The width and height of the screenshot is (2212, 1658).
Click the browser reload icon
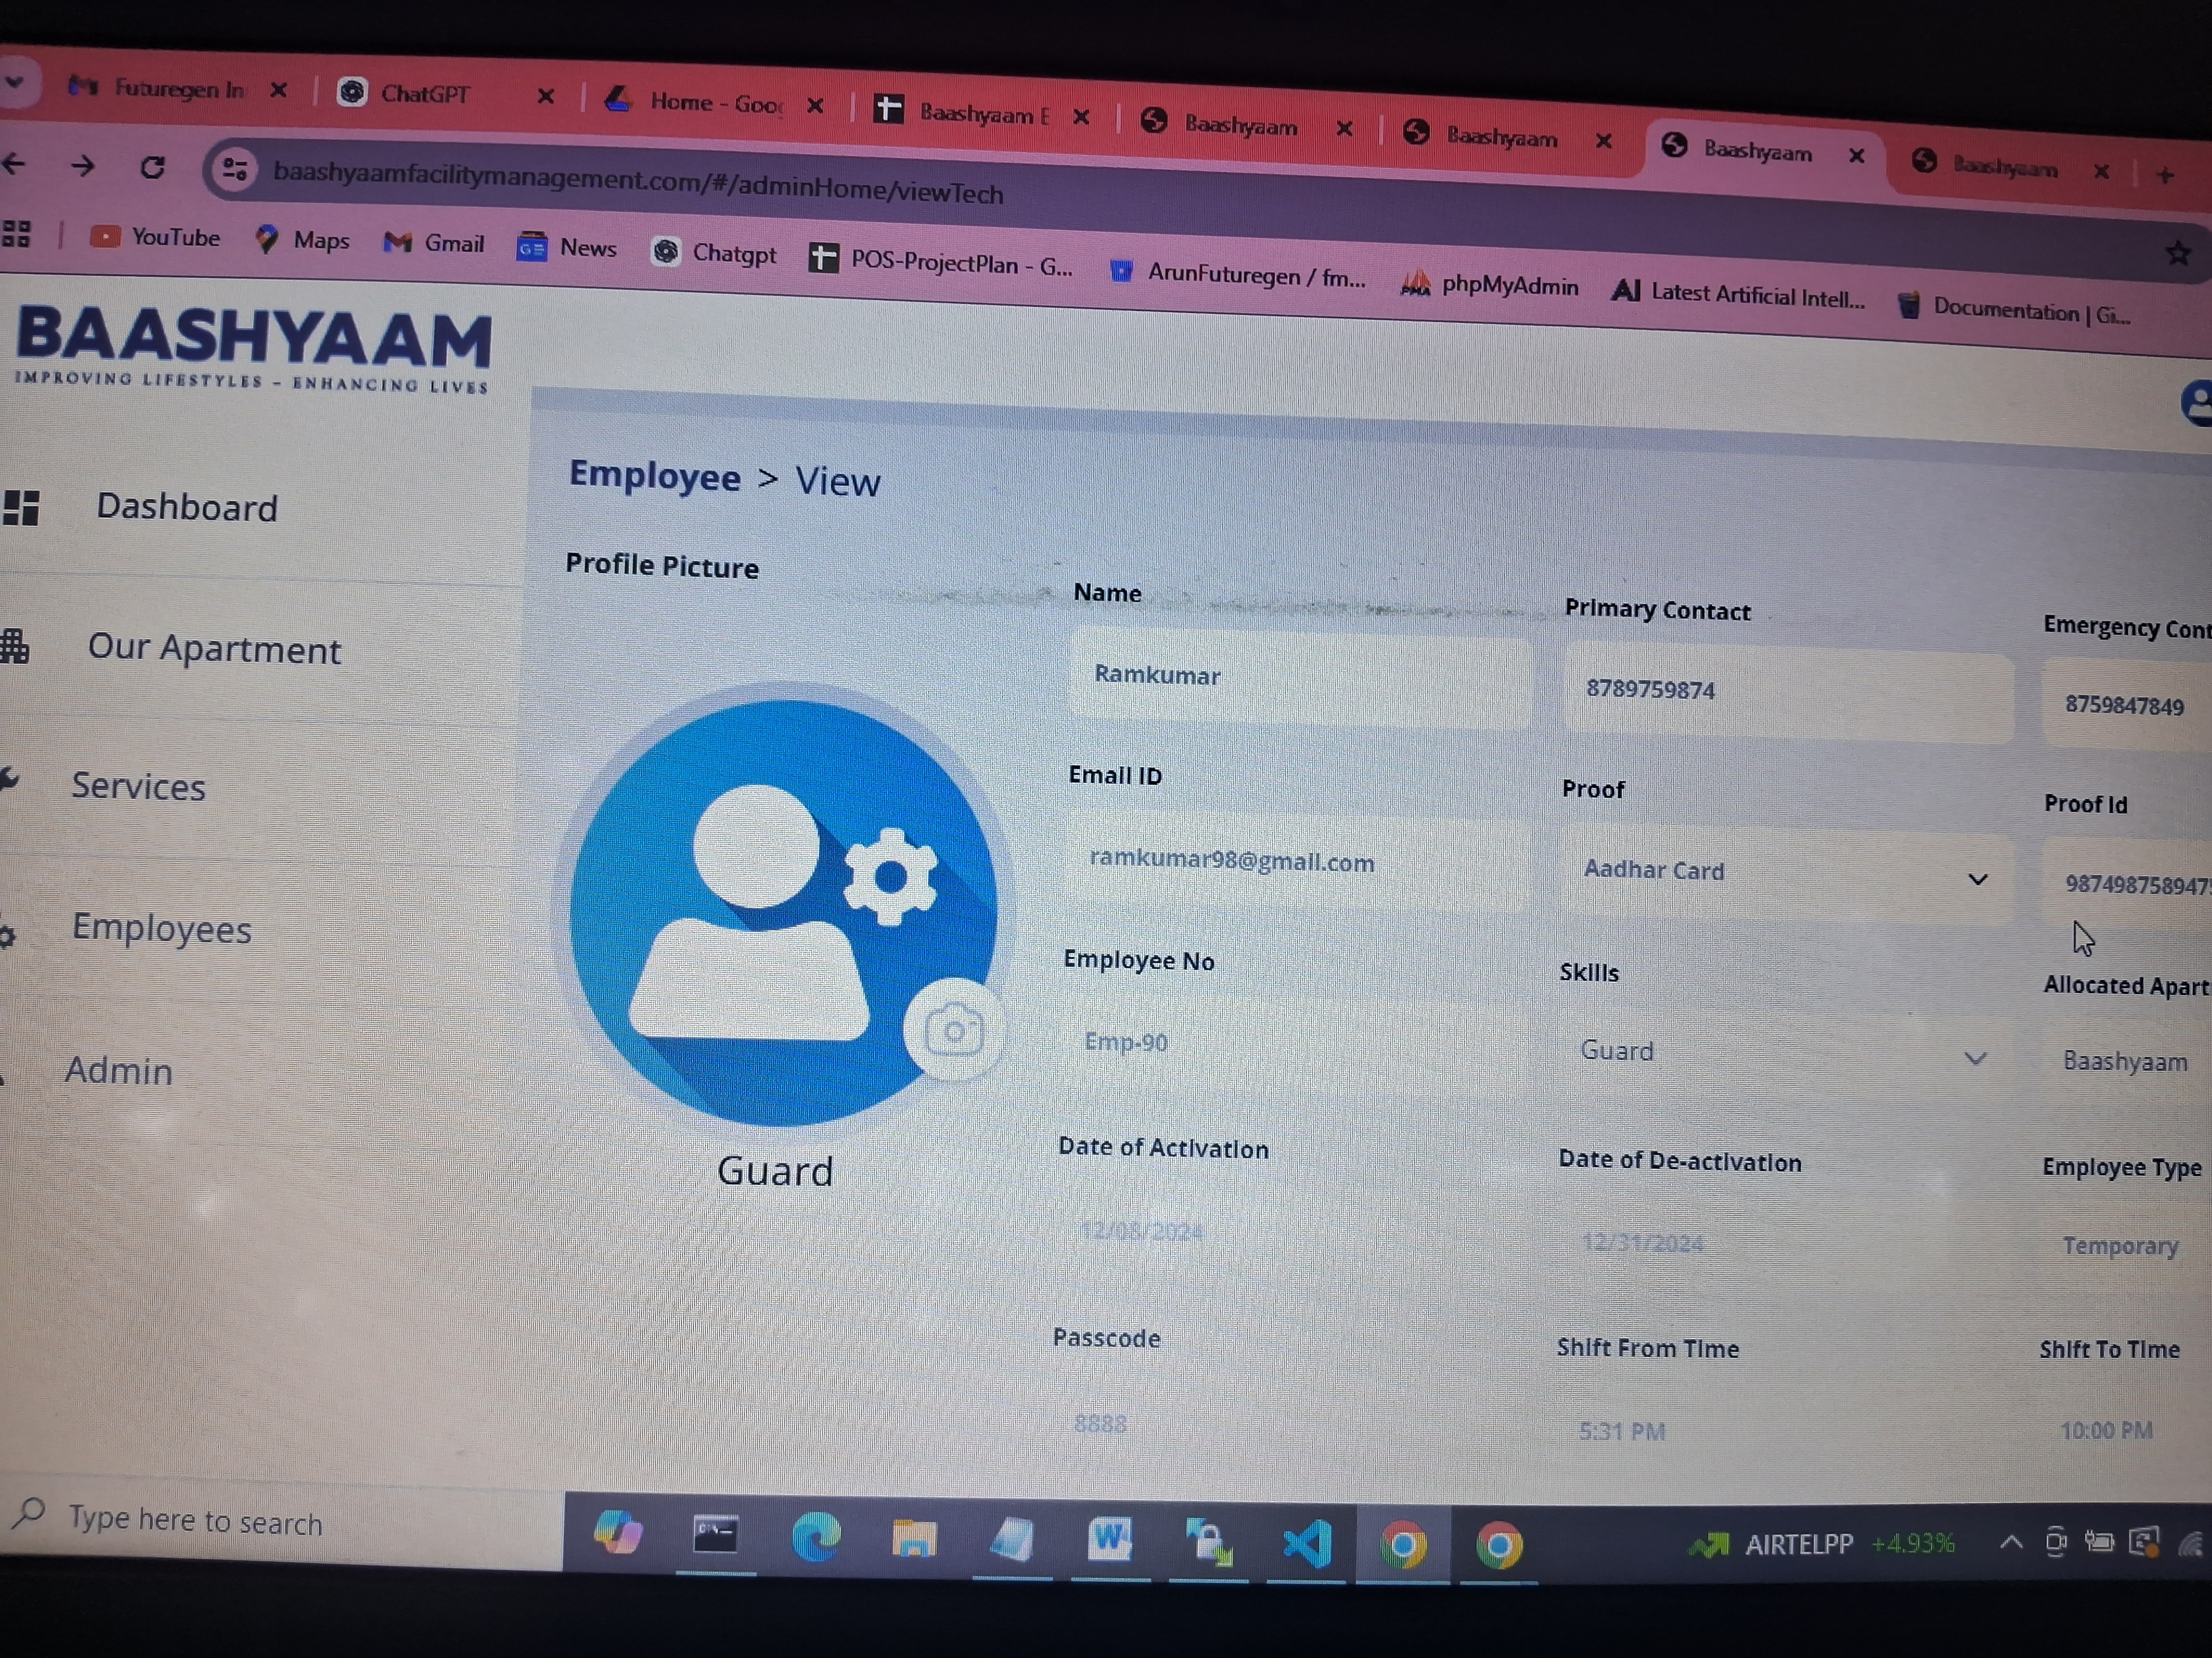pyautogui.click(x=152, y=167)
